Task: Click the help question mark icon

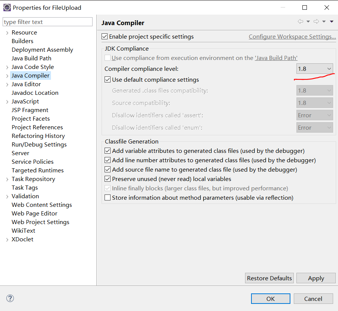Action: tap(10, 298)
